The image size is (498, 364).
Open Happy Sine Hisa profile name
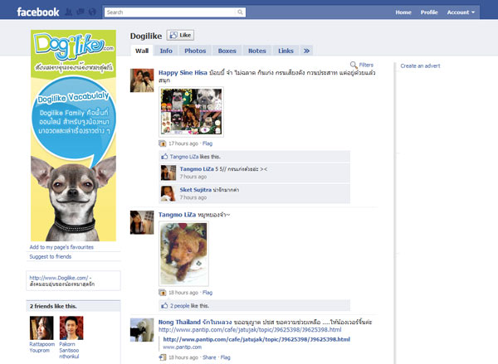[x=183, y=73]
